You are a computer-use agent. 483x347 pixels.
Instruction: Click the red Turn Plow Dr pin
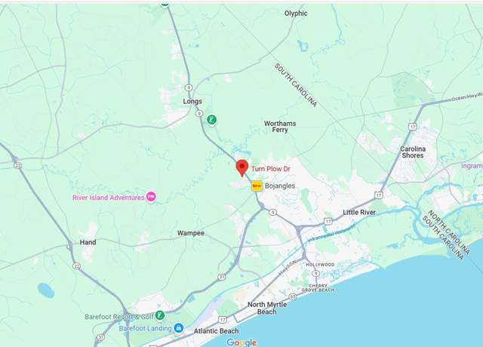[242, 168]
